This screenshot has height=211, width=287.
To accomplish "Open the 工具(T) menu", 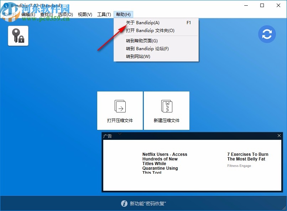I will 103,14.
